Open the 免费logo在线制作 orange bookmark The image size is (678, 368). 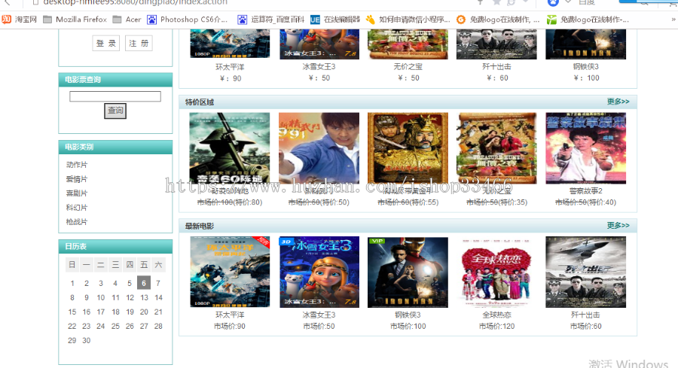(498, 20)
